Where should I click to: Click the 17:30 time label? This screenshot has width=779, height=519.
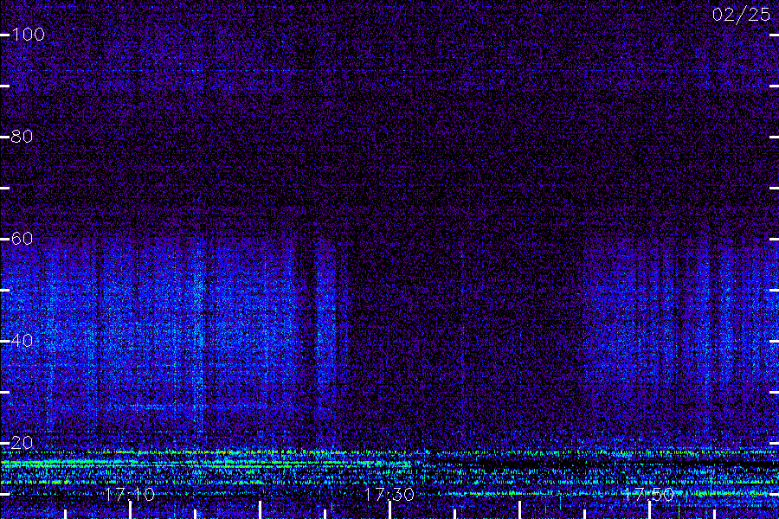click(389, 494)
